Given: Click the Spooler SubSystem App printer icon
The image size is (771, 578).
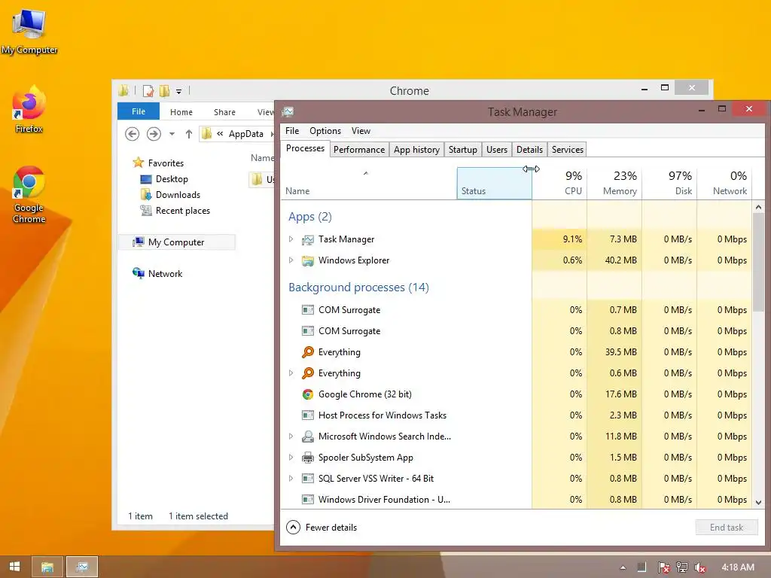Looking at the screenshot, I should 308,458.
